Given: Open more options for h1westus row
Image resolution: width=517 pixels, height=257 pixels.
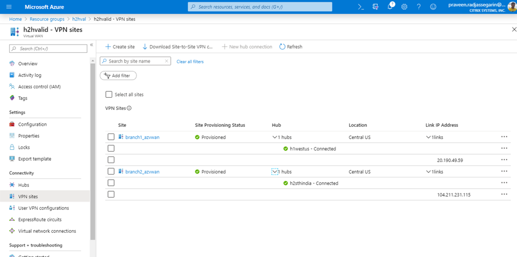Looking at the screenshot, I should pyautogui.click(x=504, y=148).
